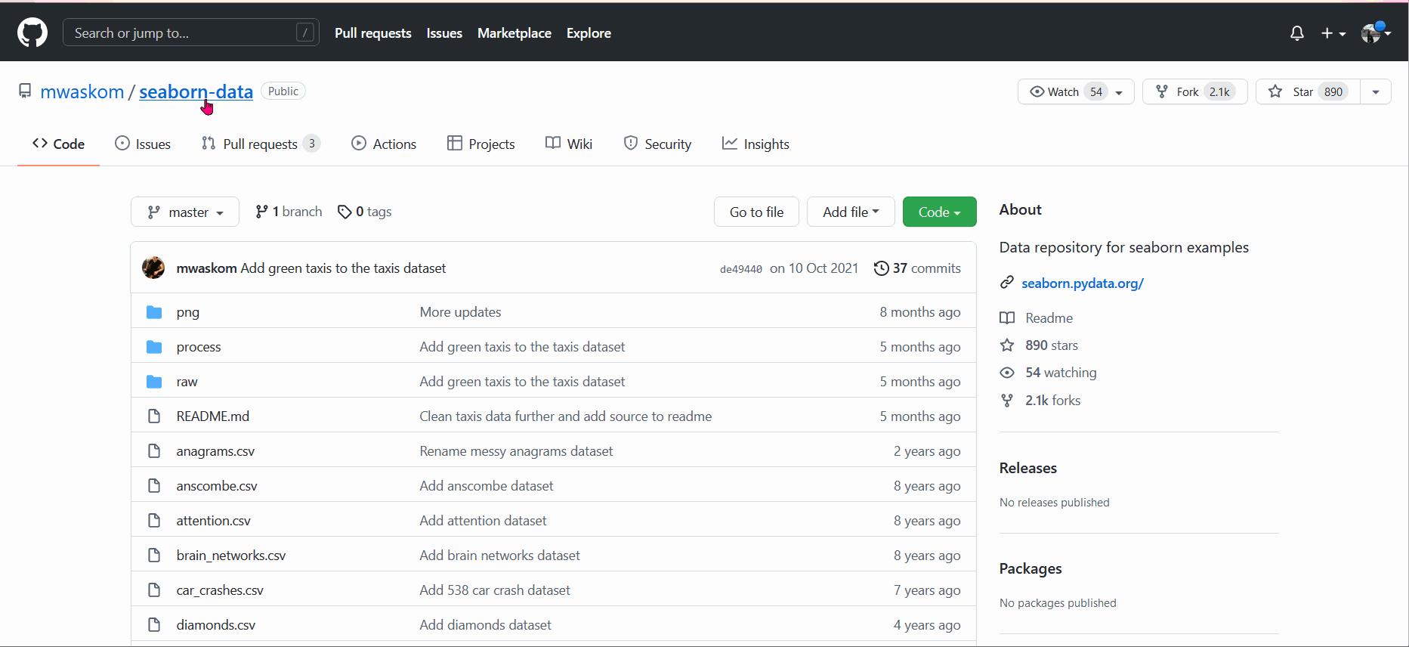1409x647 pixels.
Task: Open the png folder
Action: coord(188,312)
